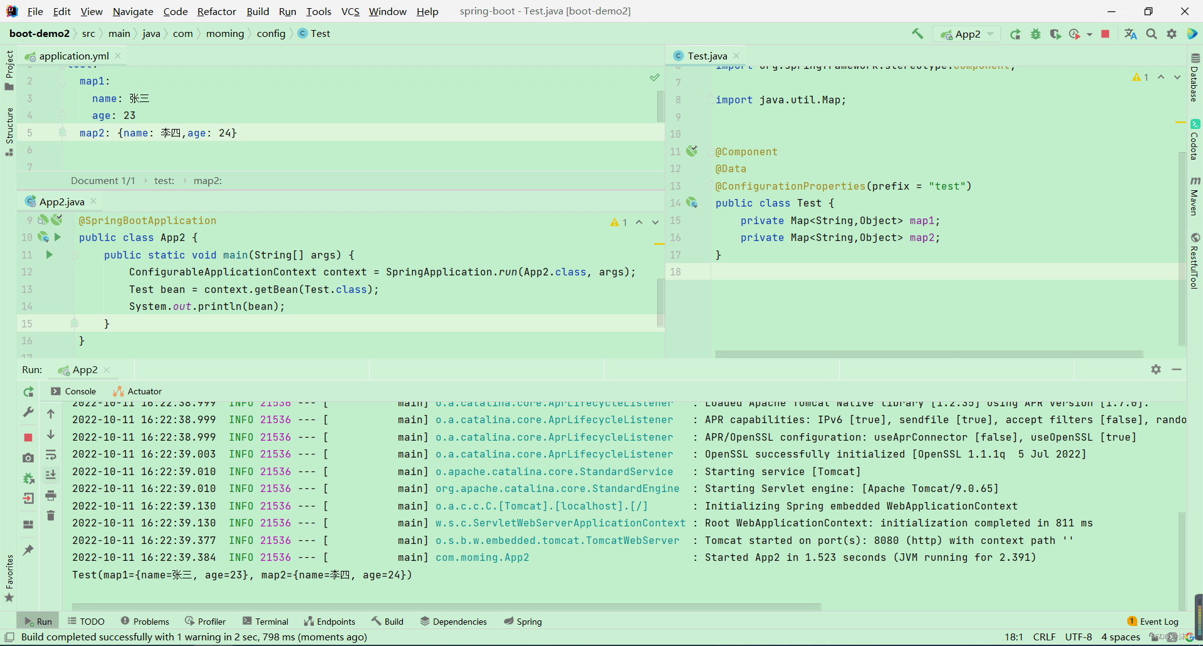This screenshot has width=1203, height=646.
Task: Click the colorful plugin logo at toolbar end
Action: [1192, 34]
